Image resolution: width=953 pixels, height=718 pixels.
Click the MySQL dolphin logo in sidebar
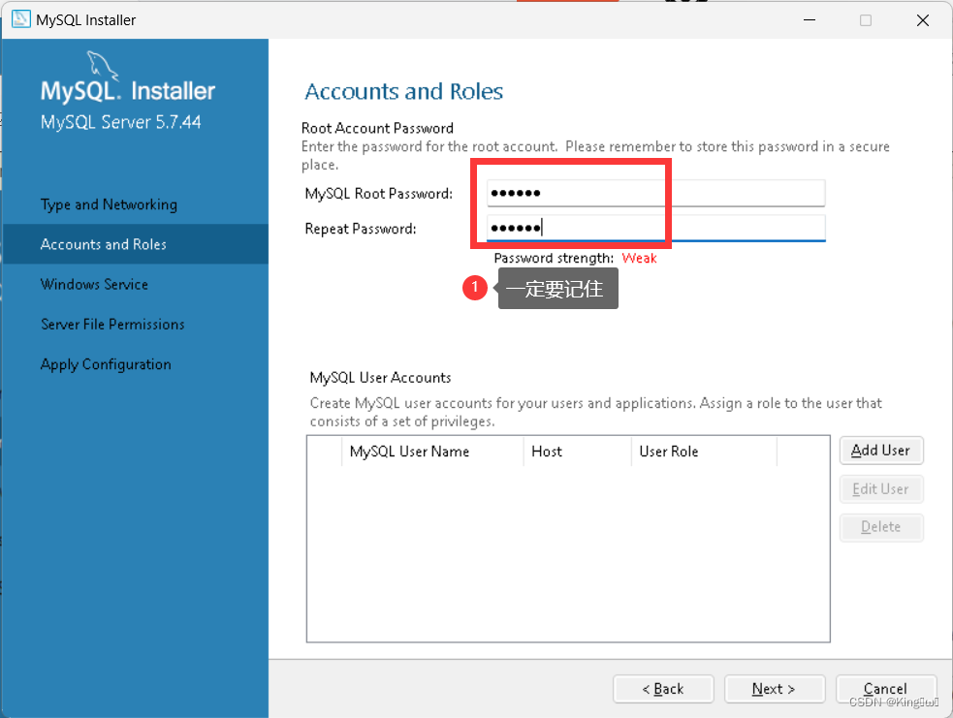[102, 66]
